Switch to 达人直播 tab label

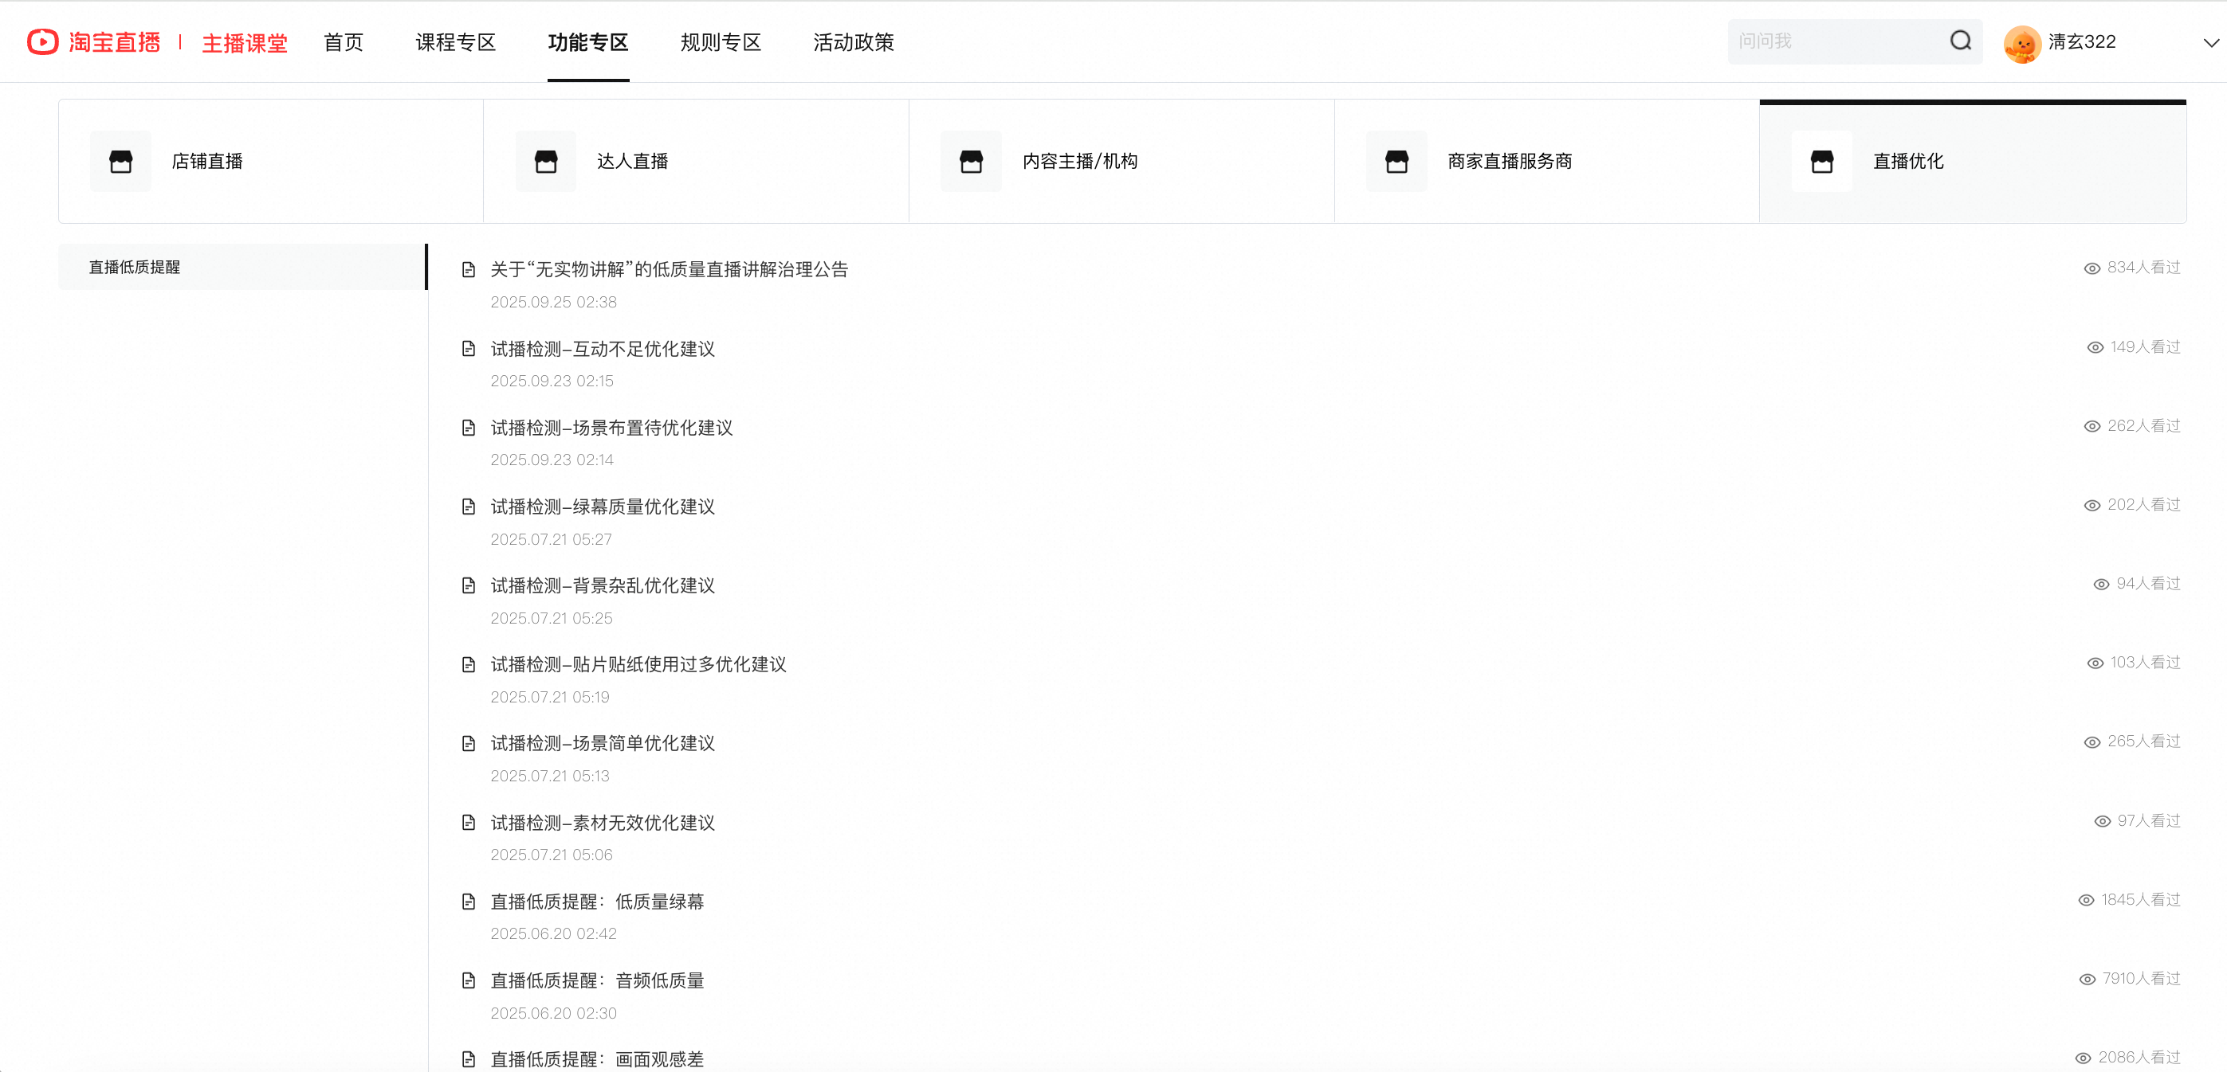[x=633, y=162]
